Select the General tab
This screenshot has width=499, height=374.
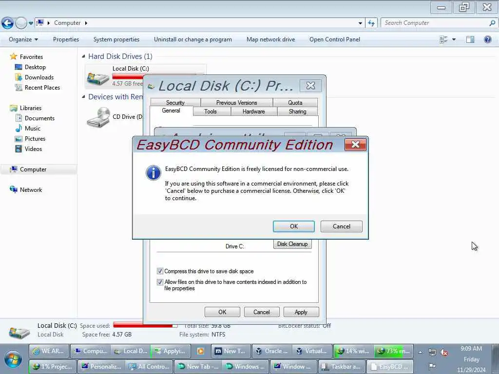[x=171, y=111]
